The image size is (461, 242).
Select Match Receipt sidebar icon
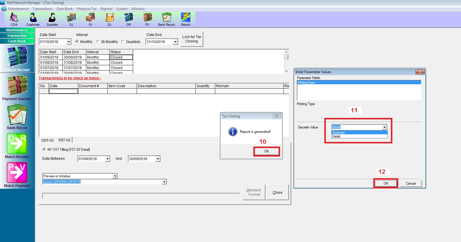17,145
